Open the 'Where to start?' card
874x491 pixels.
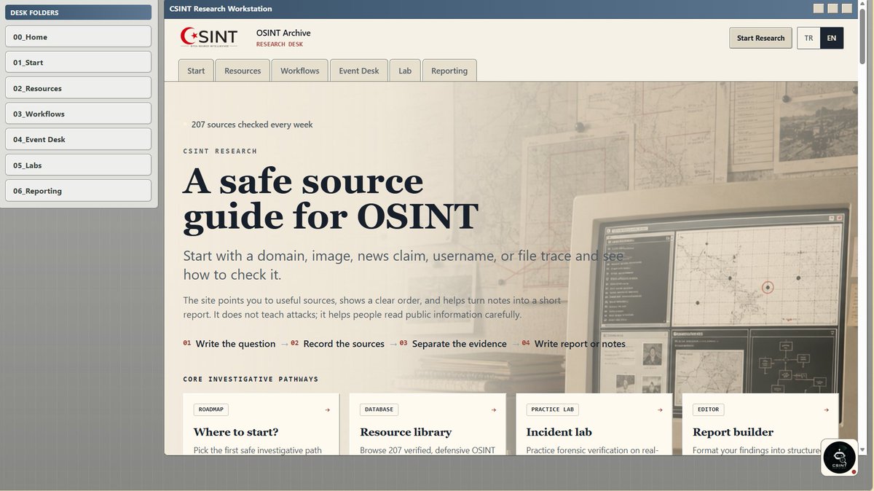pyautogui.click(x=261, y=425)
